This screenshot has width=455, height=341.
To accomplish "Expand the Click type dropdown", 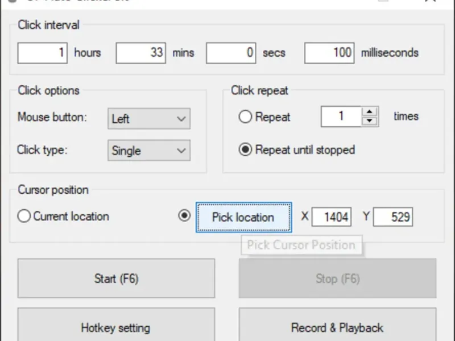I will (148, 151).
